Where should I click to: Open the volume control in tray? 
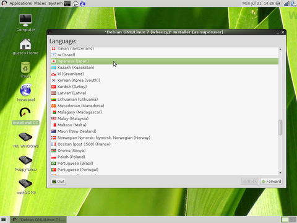(278, 4)
